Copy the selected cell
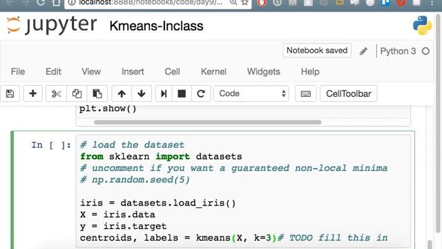442x249 pixels. [77, 93]
